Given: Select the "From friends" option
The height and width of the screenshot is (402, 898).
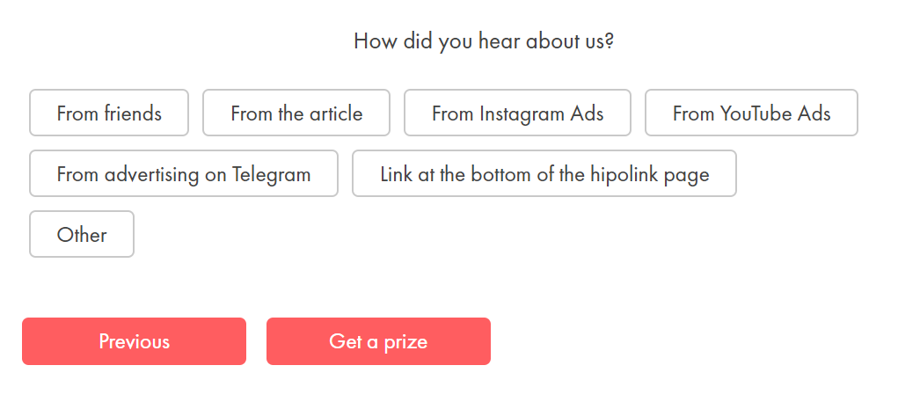Looking at the screenshot, I should pos(109,113).
